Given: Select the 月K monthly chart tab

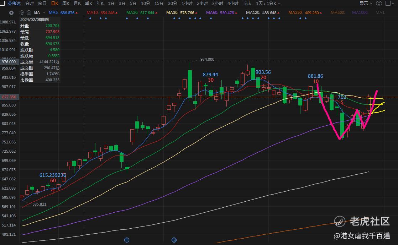Looking at the screenshot, I should tap(77, 3).
